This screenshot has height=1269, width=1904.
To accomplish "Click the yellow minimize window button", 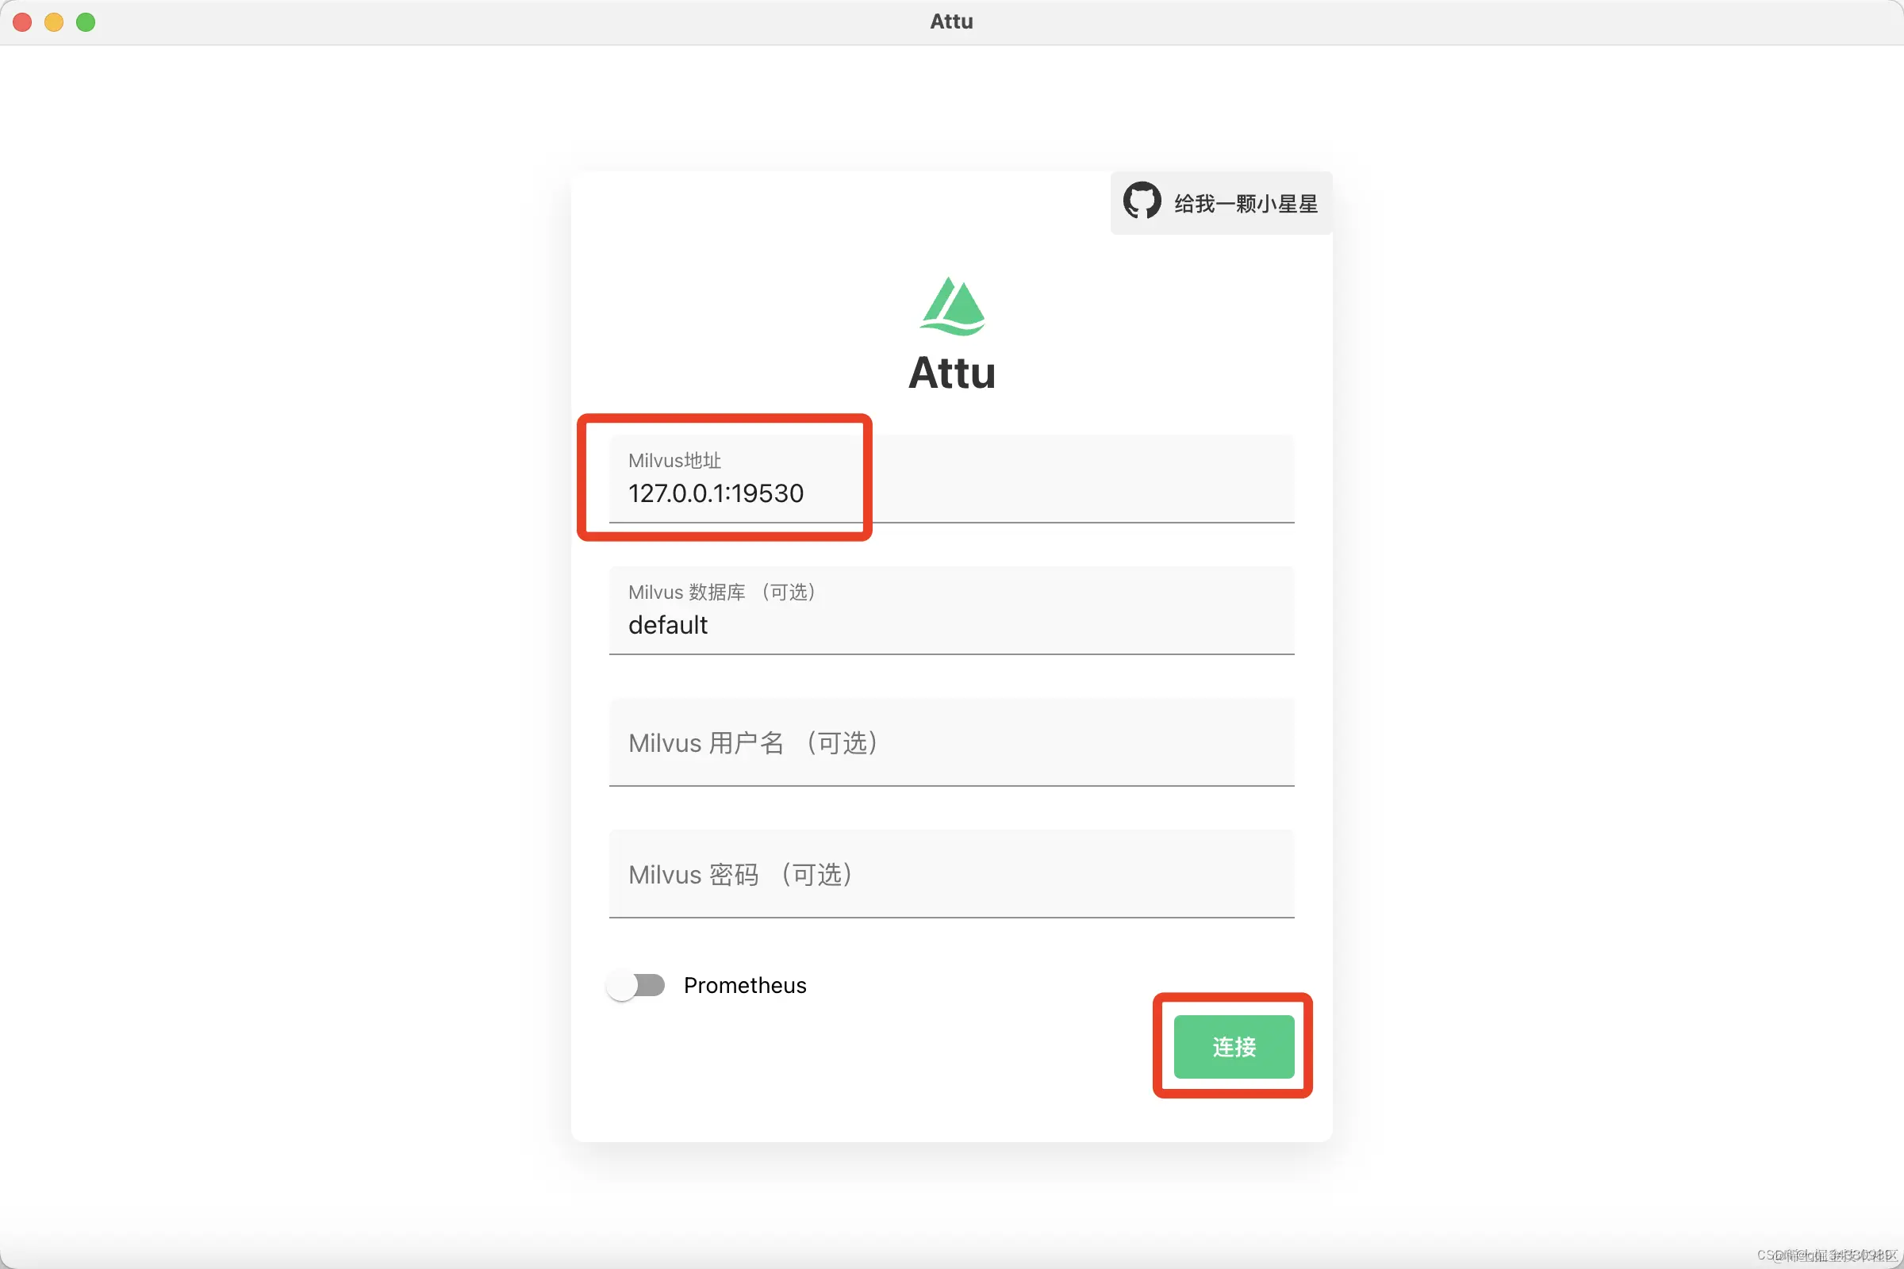I will (54, 22).
